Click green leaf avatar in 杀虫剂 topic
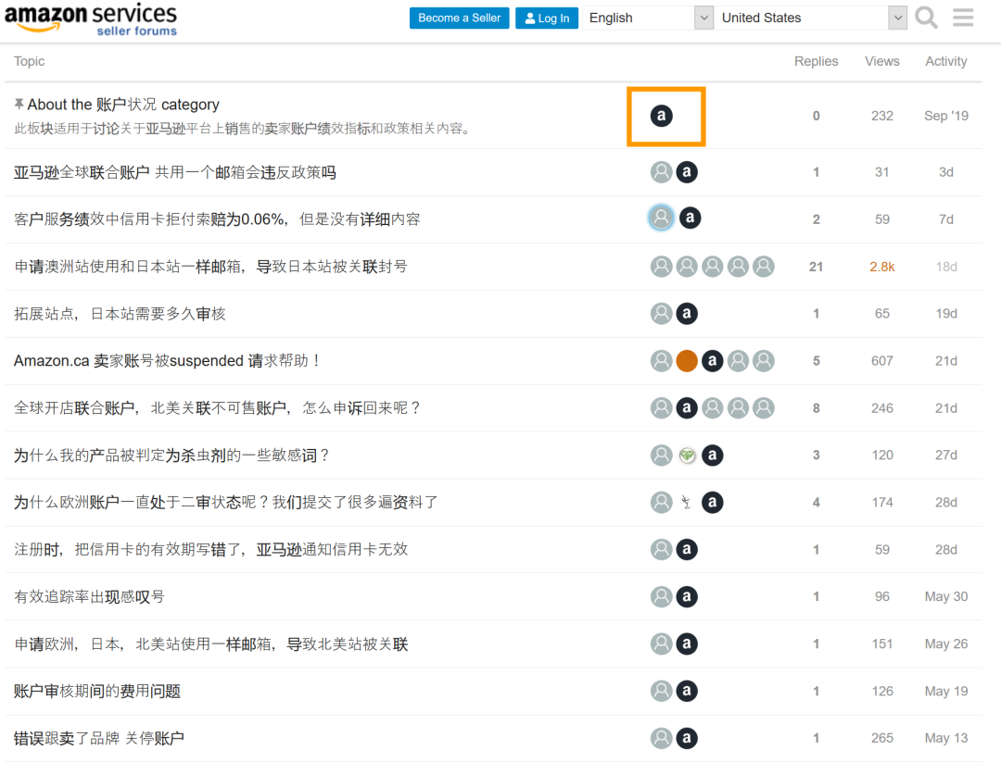Viewport: 1001px width, 762px height. click(x=687, y=456)
